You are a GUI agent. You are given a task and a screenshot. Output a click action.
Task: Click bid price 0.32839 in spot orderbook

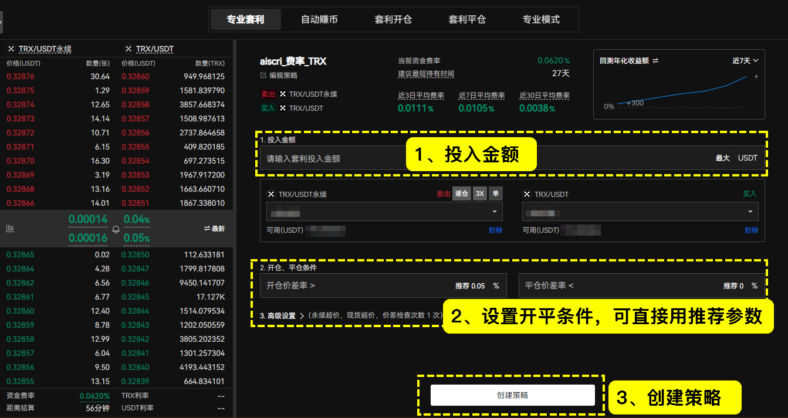click(x=136, y=382)
